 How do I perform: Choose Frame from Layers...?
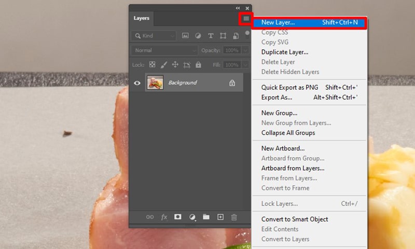[x=309, y=178]
